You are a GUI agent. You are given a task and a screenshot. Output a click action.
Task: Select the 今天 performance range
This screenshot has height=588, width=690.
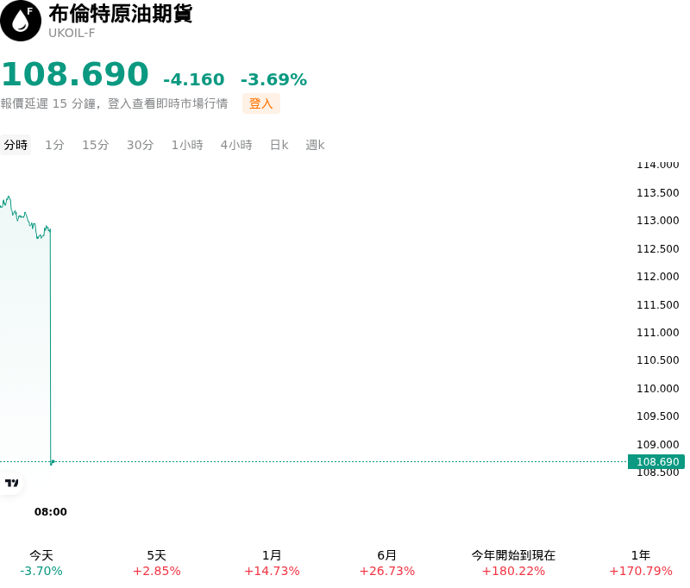tap(41, 563)
